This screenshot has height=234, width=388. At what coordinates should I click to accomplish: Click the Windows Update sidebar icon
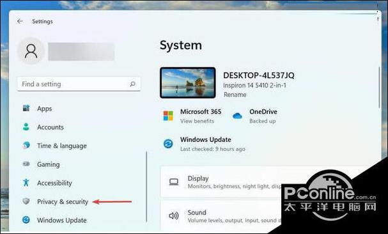(26, 220)
